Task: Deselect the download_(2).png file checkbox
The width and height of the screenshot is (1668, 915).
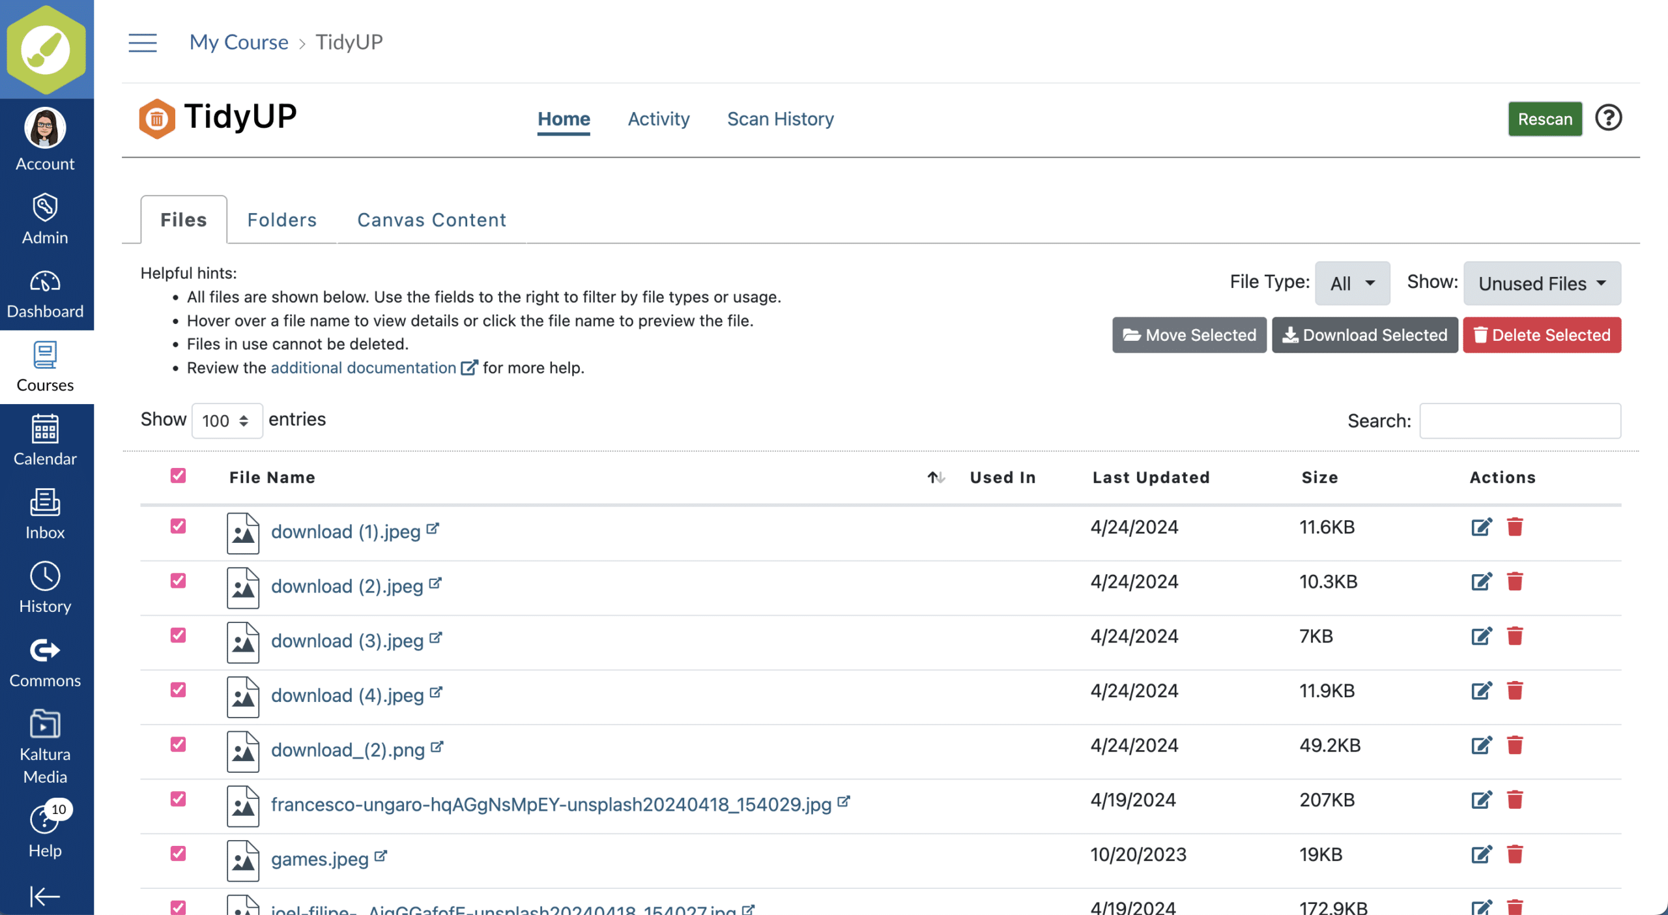Action: pos(178,744)
